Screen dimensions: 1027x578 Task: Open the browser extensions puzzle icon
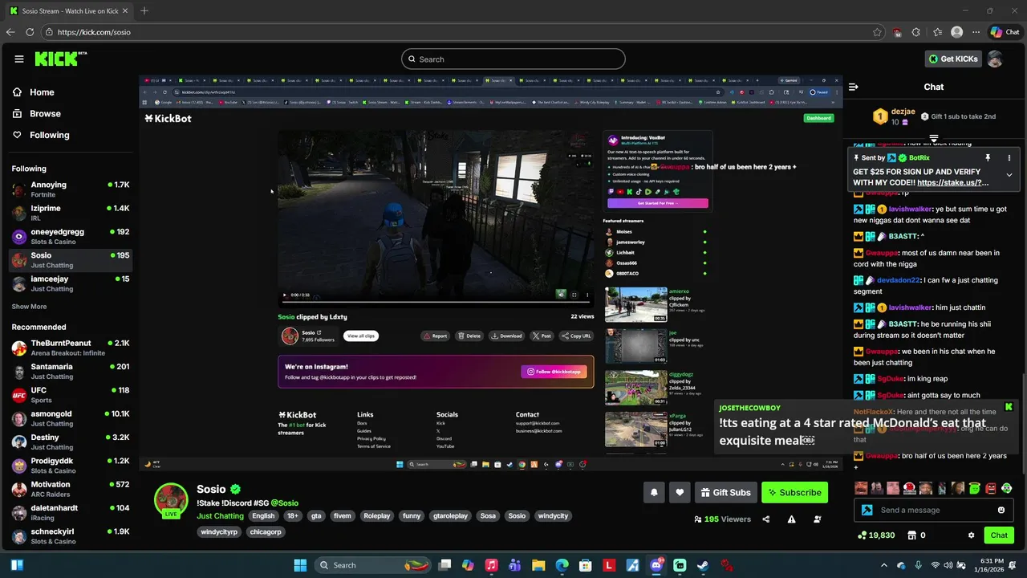click(916, 32)
